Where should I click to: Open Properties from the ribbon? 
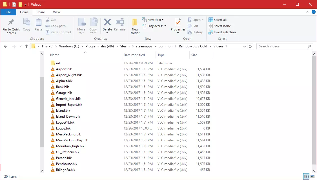pyautogui.click(x=178, y=23)
